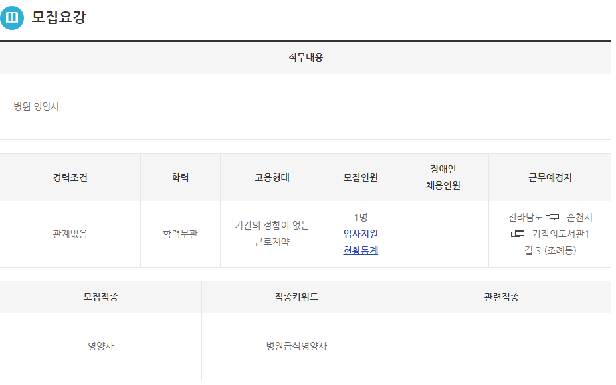616x385 pixels.
Task: Click the 경력조건 column header
Action: (x=70, y=177)
